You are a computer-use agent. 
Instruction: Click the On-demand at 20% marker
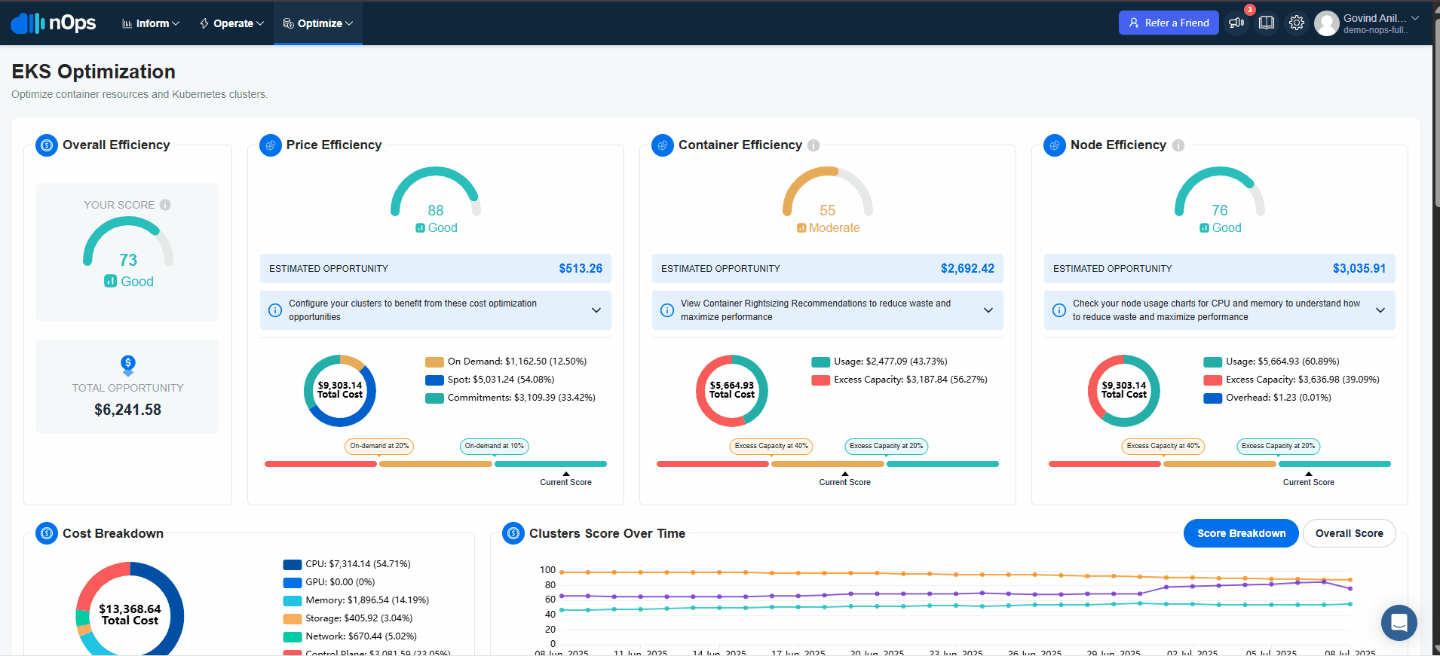coord(379,446)
